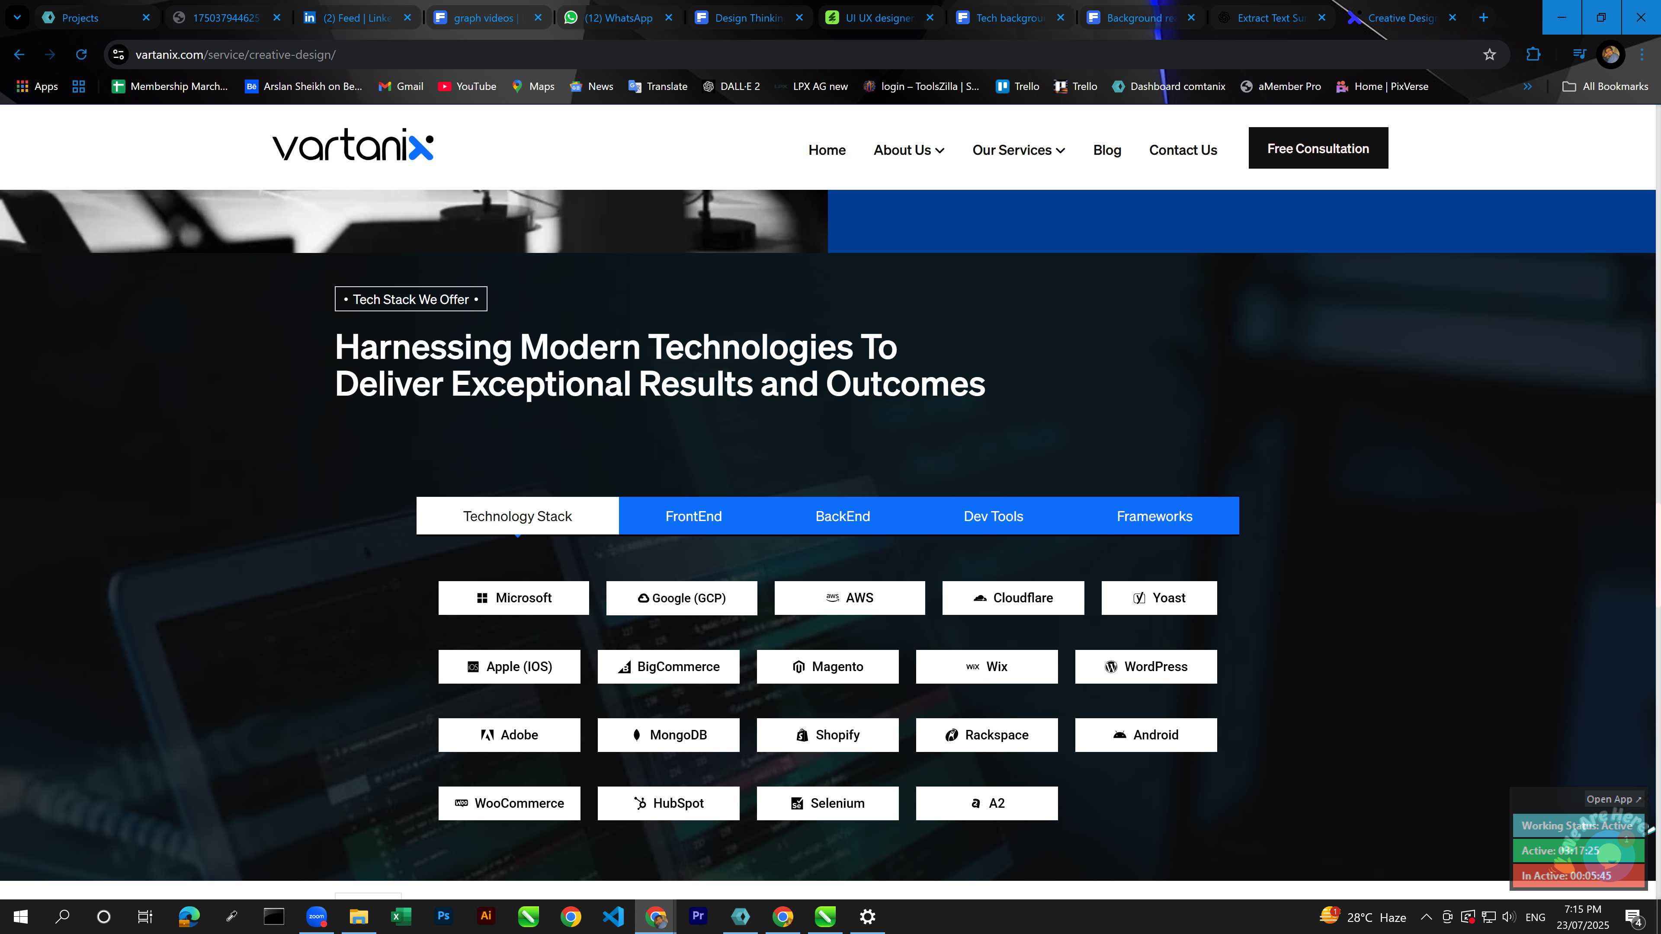Open the Windows Start menu
Image resolution: width=1661 pixels, height=934 pixels.
click(21, 916)
